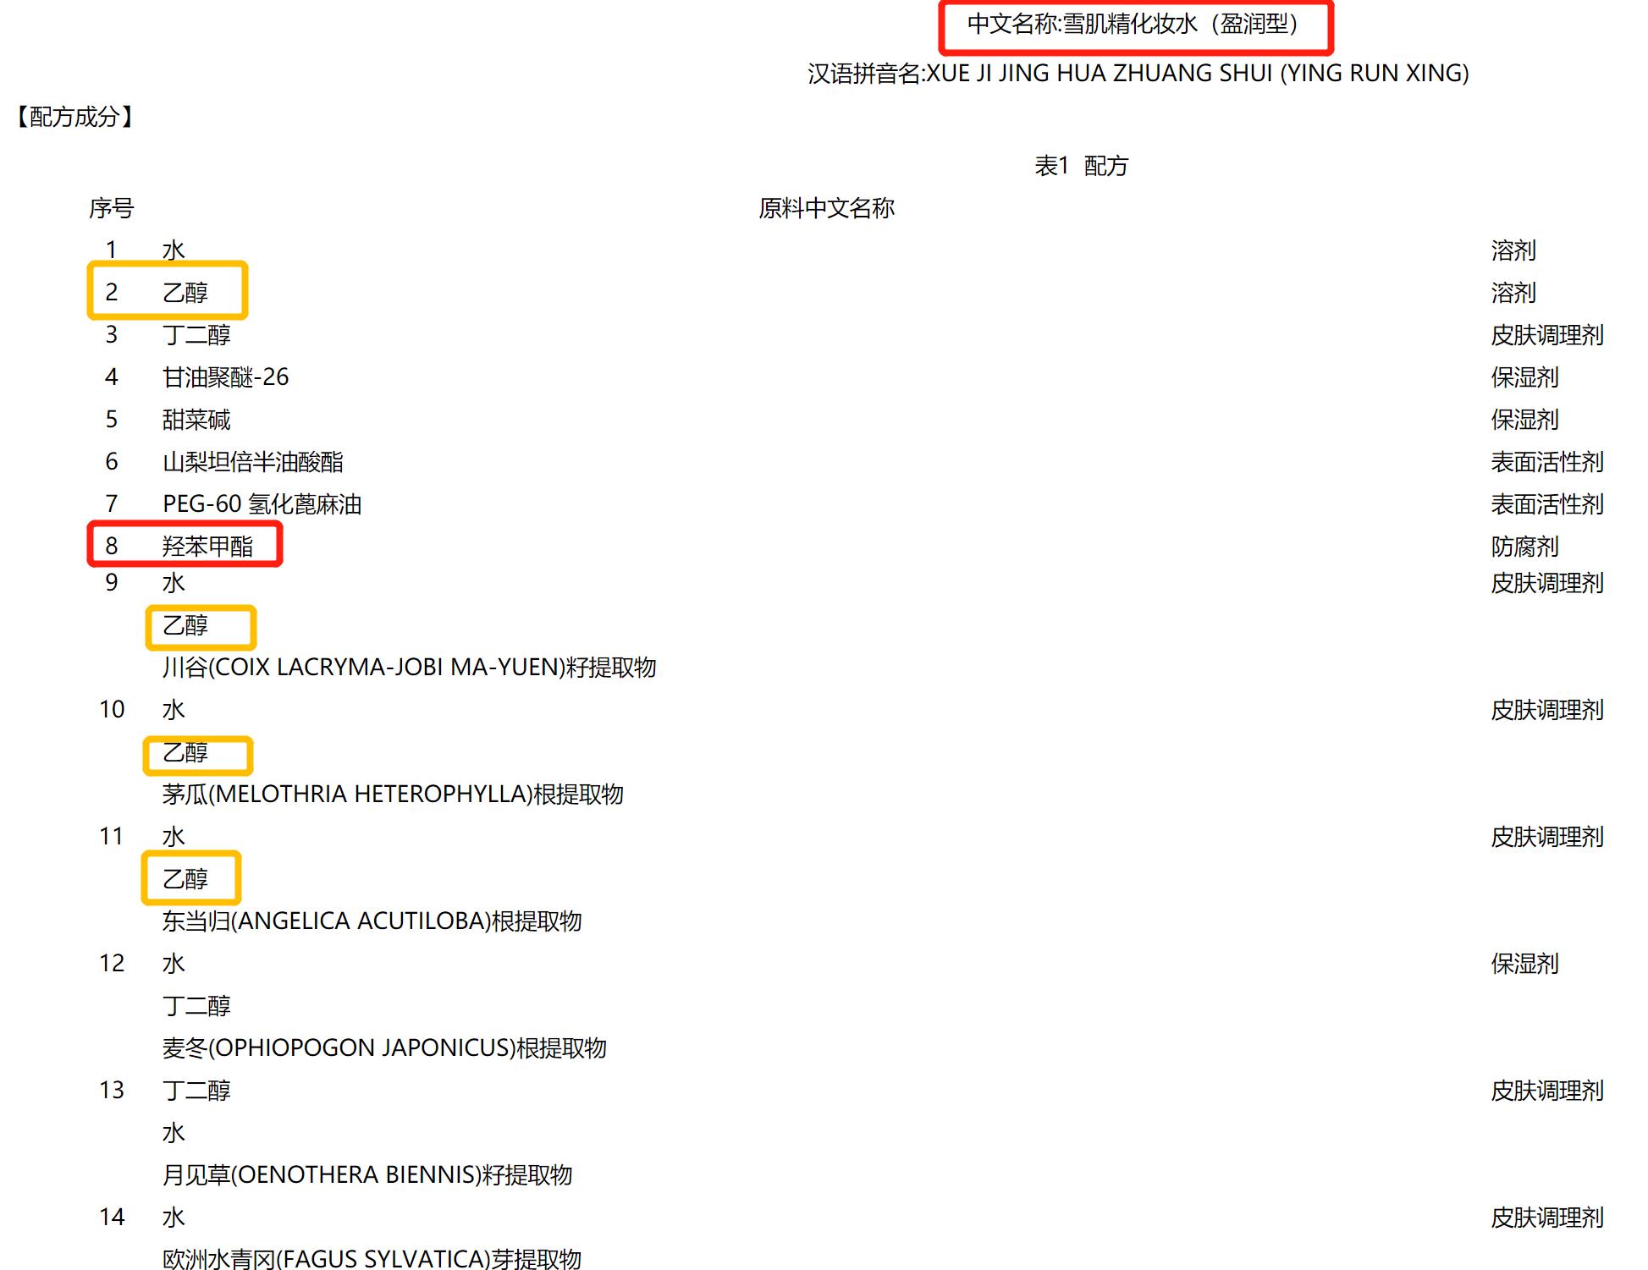Image resolution: width=1648 pixels, height=1270 pixels.
Task: Click ingredient 甜菜碱 in row 5
Action: click(x=196, y=420)
